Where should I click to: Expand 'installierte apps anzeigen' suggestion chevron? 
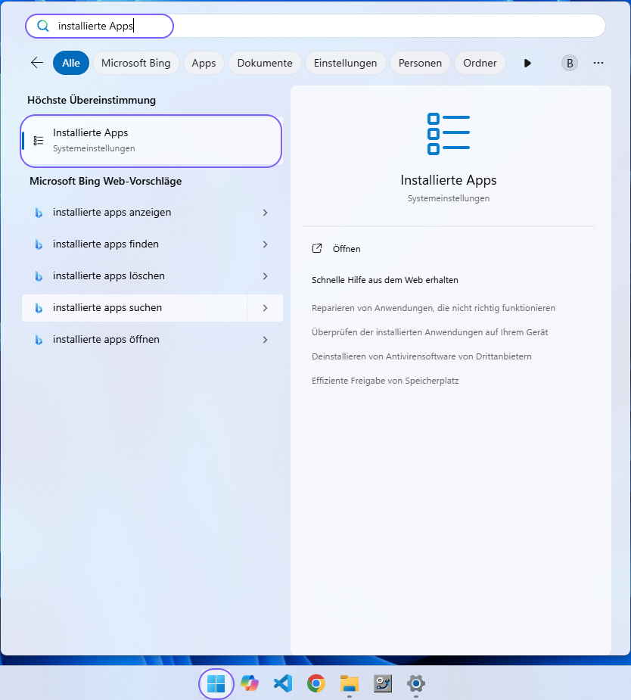pyautogui.click(x=265, y=213)
